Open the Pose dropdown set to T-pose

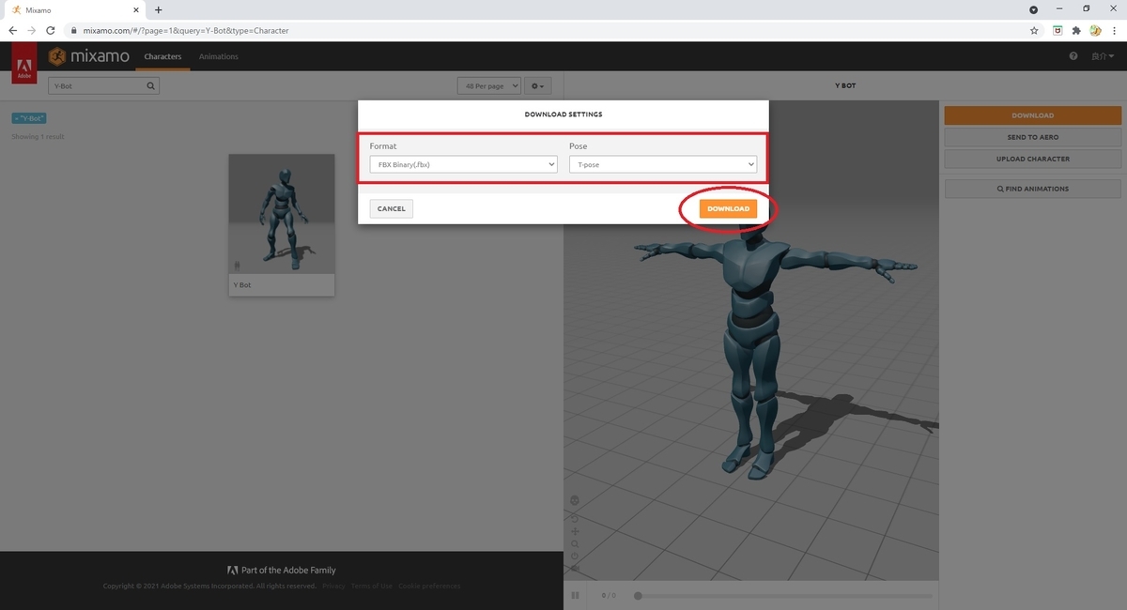pyautogui.click(x=663, y=164)
